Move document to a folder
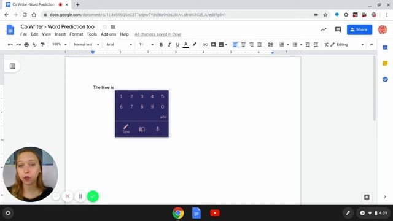The image size is (393, 221). click(x=113, y=26)
